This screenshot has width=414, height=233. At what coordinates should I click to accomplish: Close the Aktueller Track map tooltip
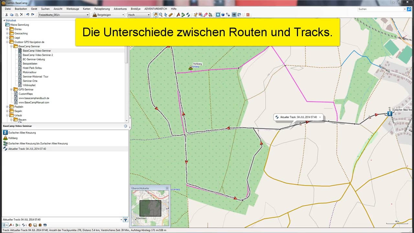pyautogui.click(x=320, y=117)
